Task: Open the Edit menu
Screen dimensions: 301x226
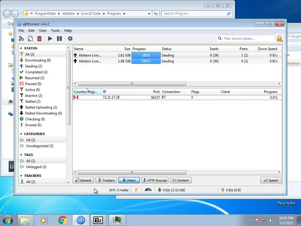Action: pos(31,31)
